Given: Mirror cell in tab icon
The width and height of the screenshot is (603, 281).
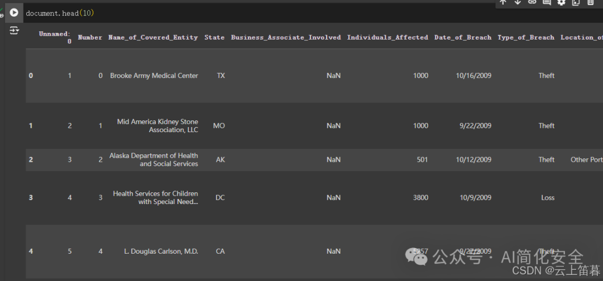Looking at the screenshot, I should (576, 2).
